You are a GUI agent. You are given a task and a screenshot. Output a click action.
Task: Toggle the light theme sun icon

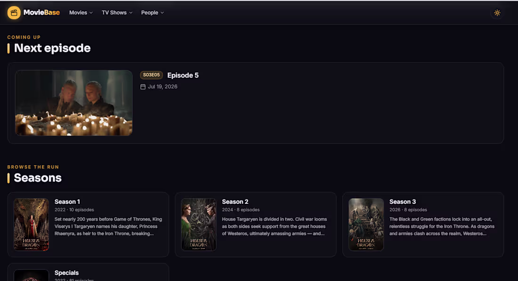(x=497, y=13)
